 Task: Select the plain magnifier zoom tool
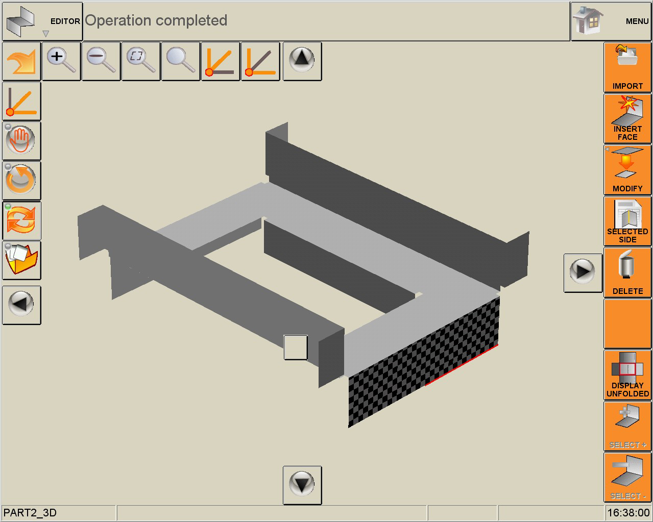pos(181,62)
